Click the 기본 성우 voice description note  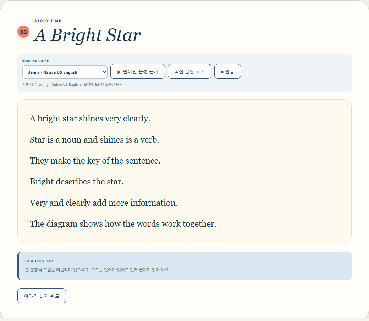tap(72, 84)
